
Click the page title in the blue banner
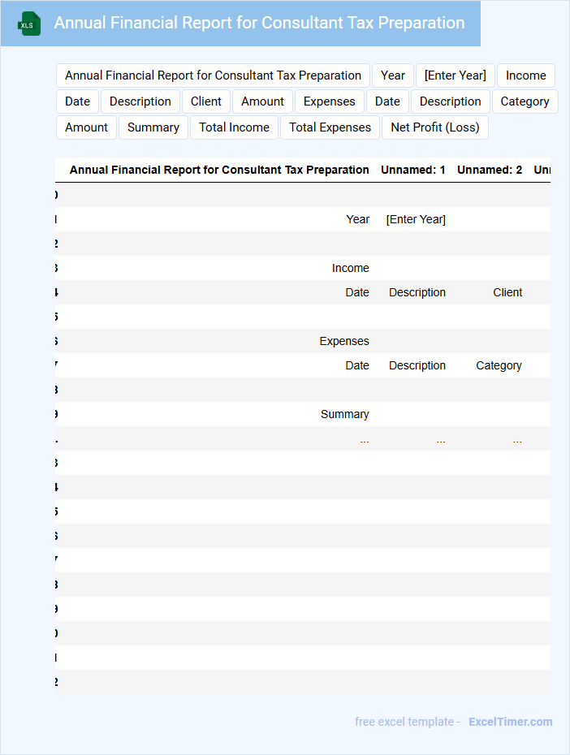[259, 23]
